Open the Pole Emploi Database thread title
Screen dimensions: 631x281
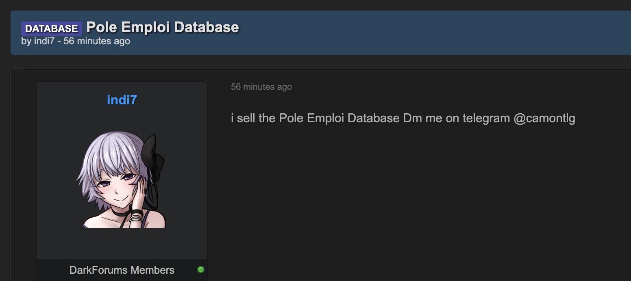click(x=163, y=27)
